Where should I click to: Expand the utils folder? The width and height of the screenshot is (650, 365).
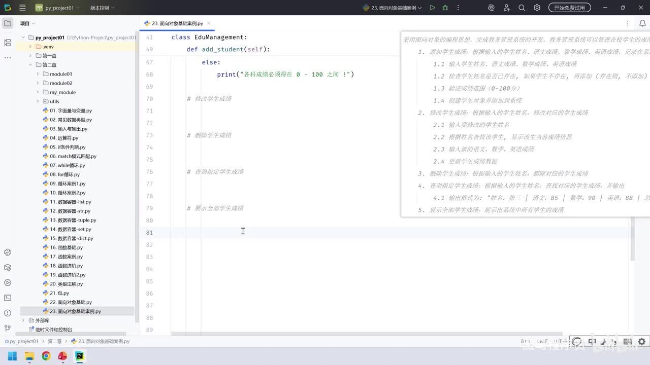pyautogui.click(x=38, y=101)
